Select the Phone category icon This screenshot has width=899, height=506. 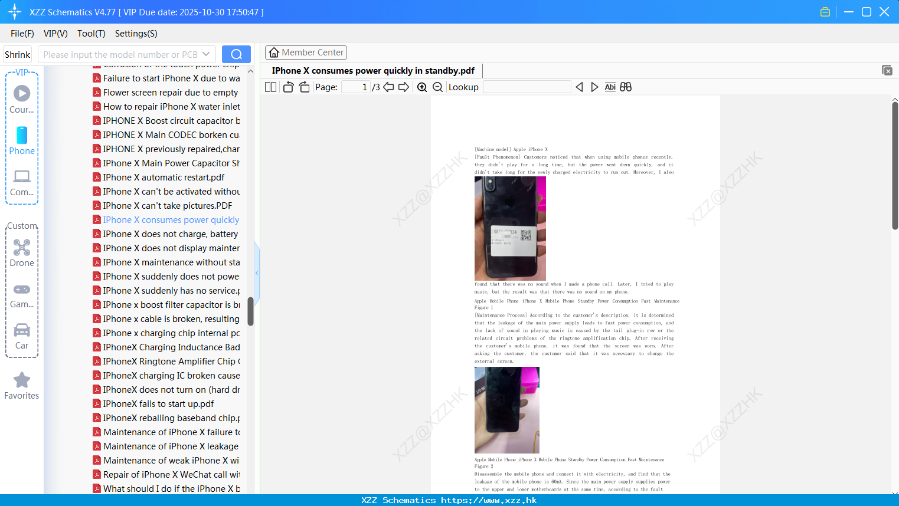(x=22, y=140)
